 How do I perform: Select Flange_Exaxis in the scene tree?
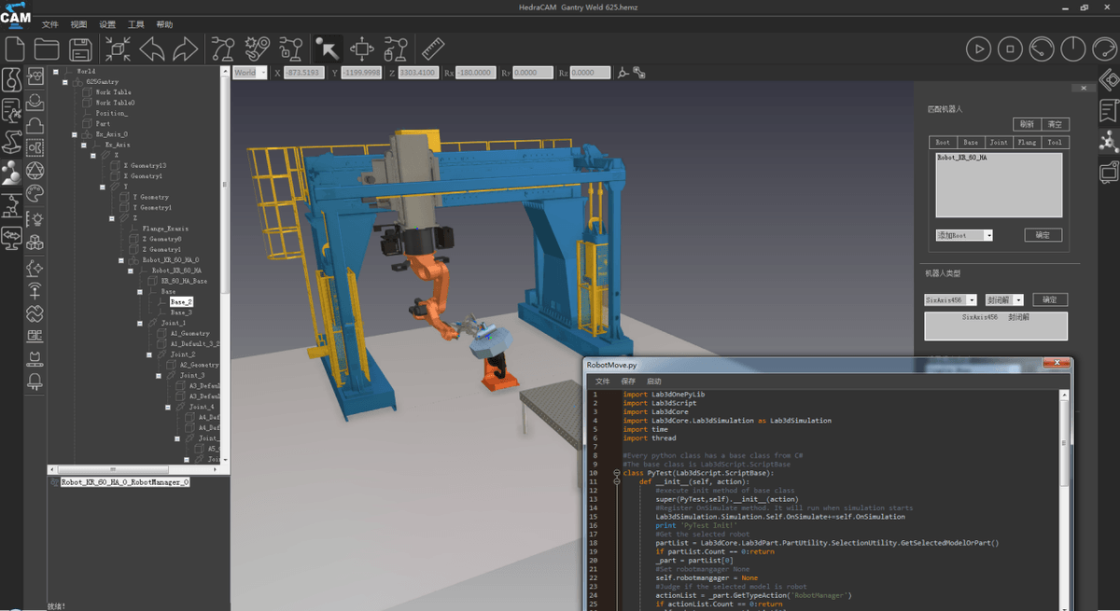pyautogui.click(x=165, y=229)
